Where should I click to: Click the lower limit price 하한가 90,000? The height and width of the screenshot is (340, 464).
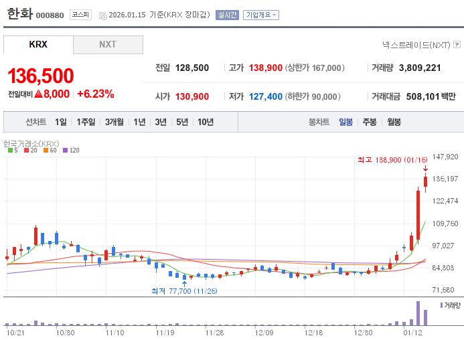tap(313, 96)
